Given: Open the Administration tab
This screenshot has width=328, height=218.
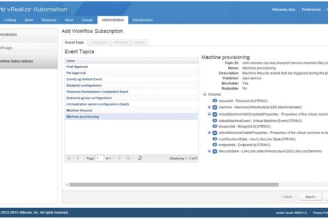Looking at the screenshot, I should click(113, 20).
